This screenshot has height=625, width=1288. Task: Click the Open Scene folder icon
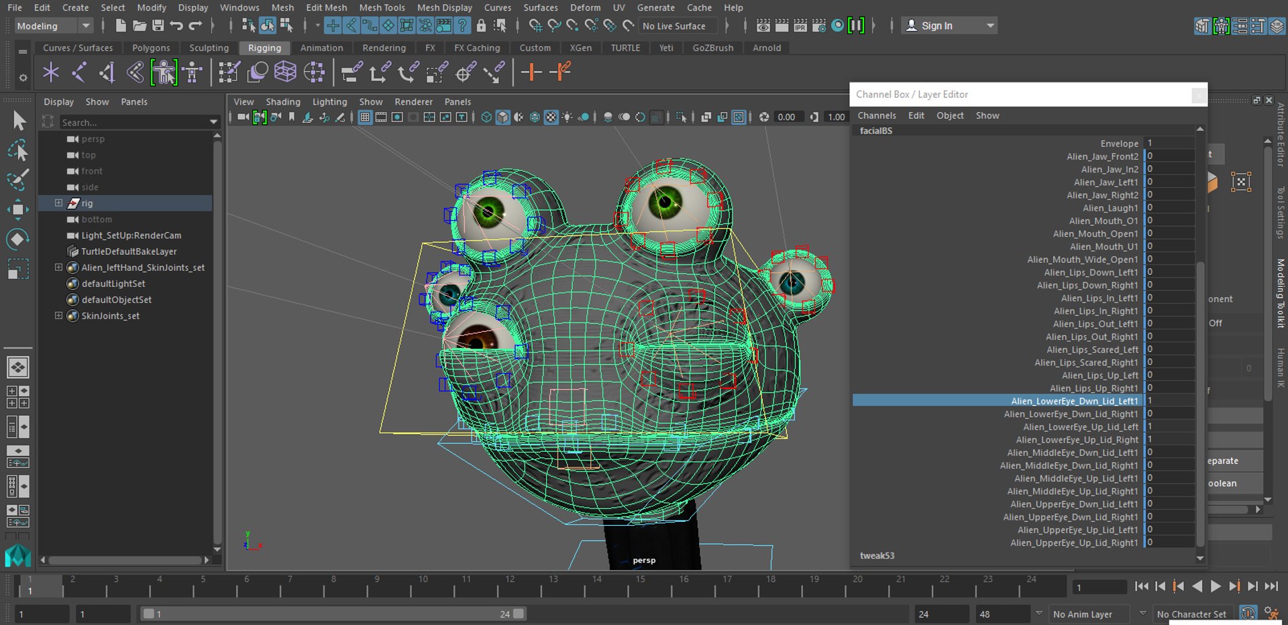[x=140, y=25]
